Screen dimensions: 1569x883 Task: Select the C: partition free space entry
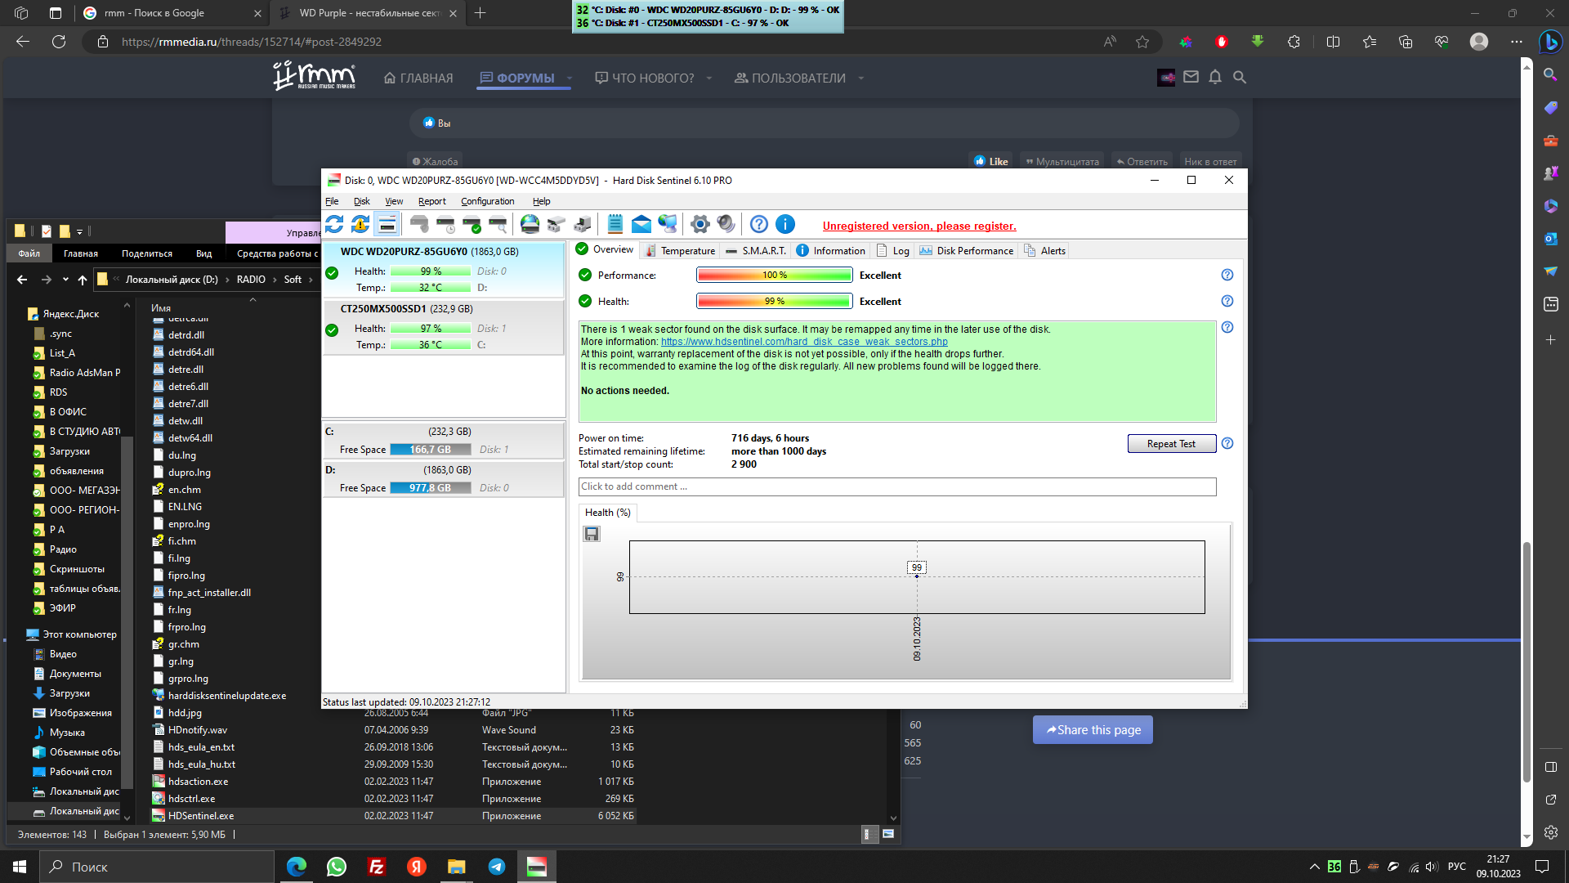point(444,441)
